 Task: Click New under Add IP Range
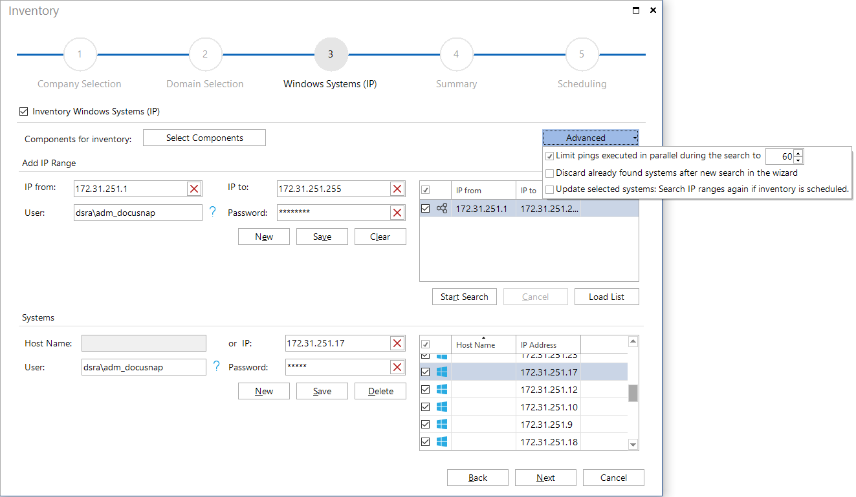coord(264,237)
